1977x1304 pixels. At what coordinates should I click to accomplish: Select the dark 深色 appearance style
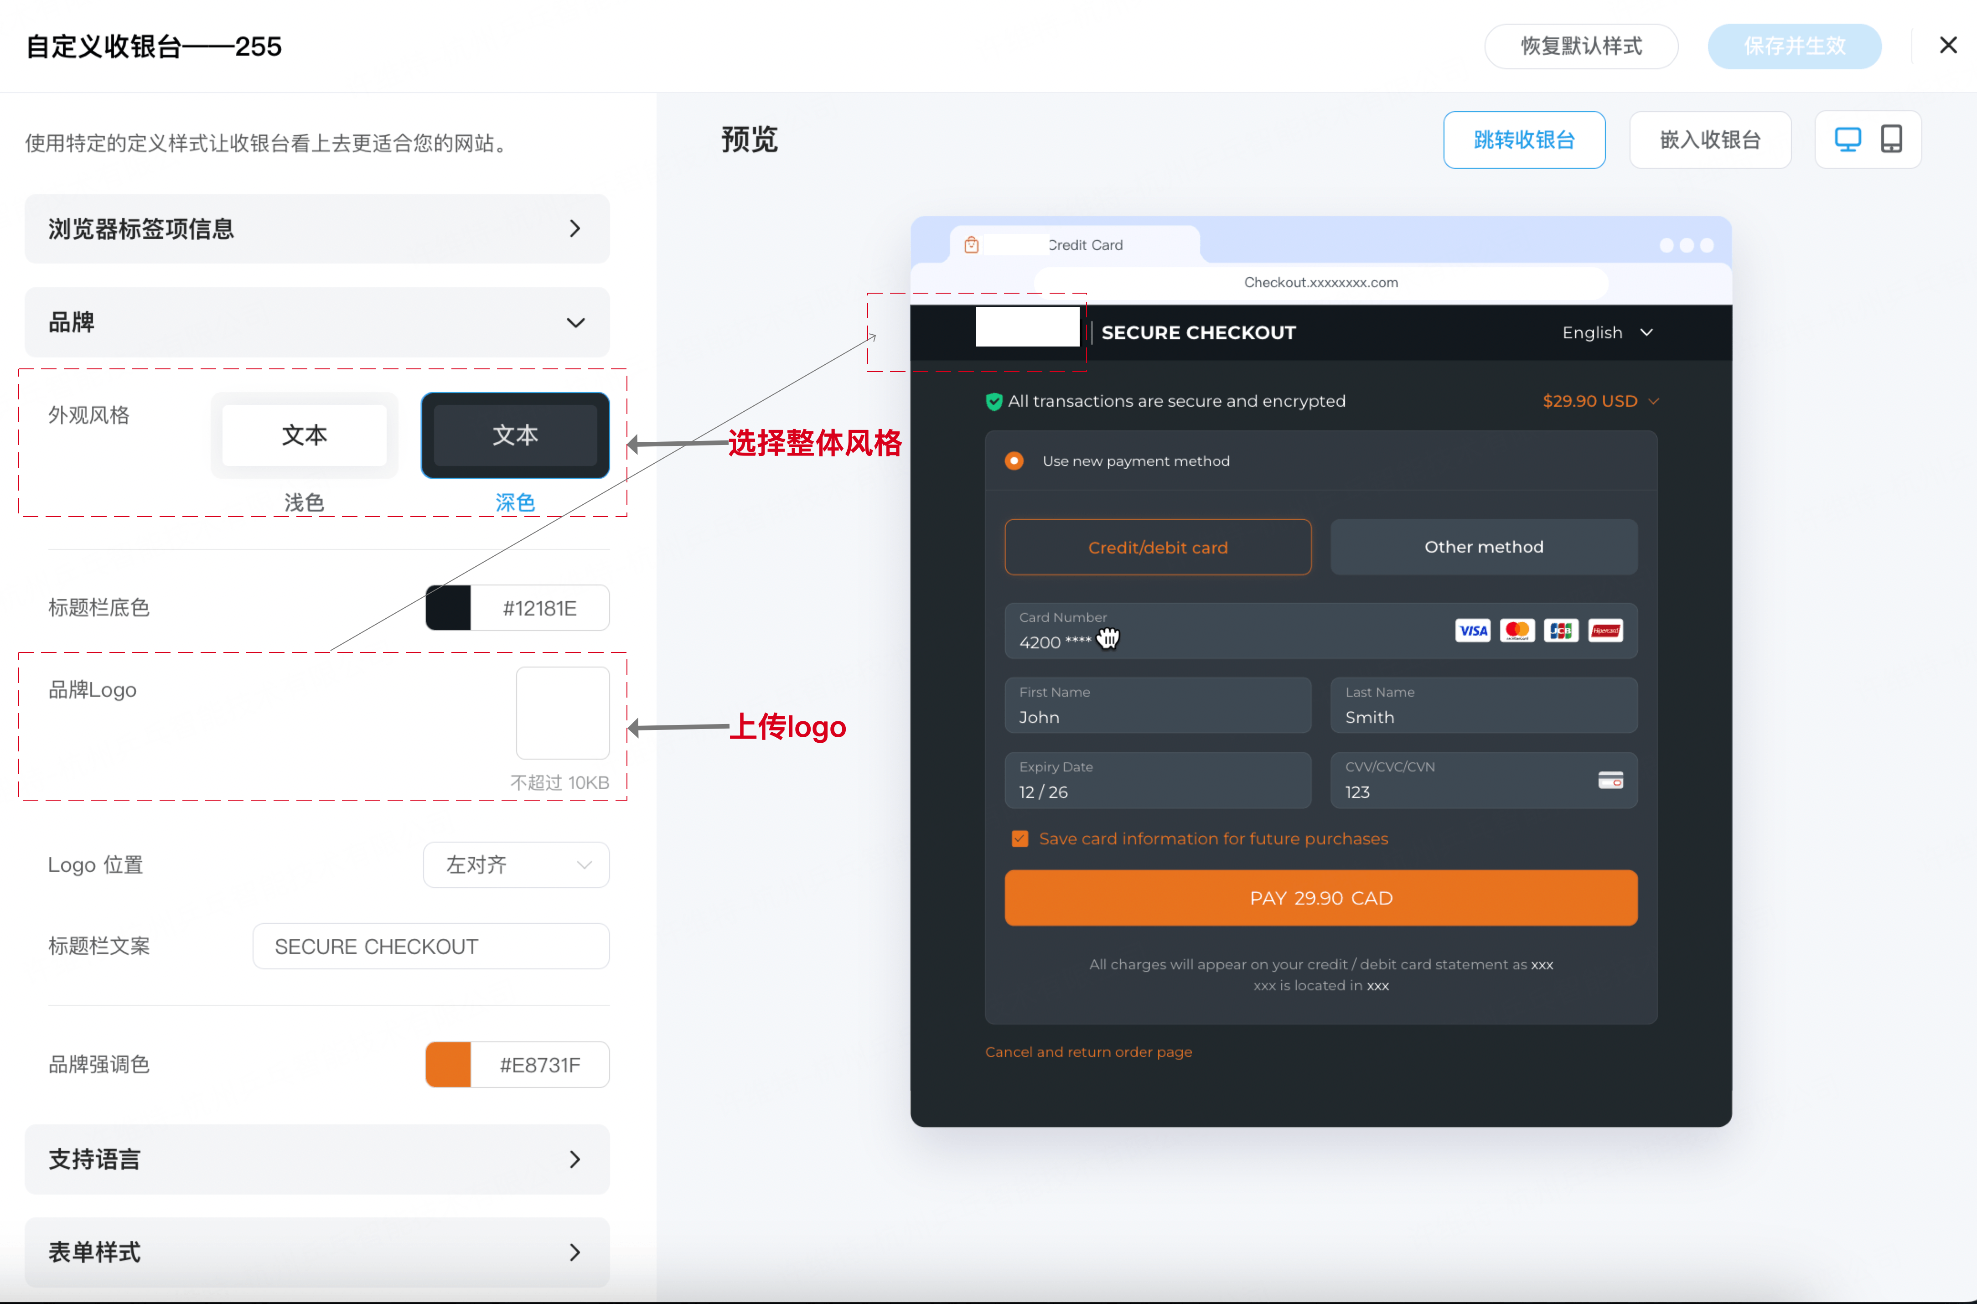click(x=515, y=436)
